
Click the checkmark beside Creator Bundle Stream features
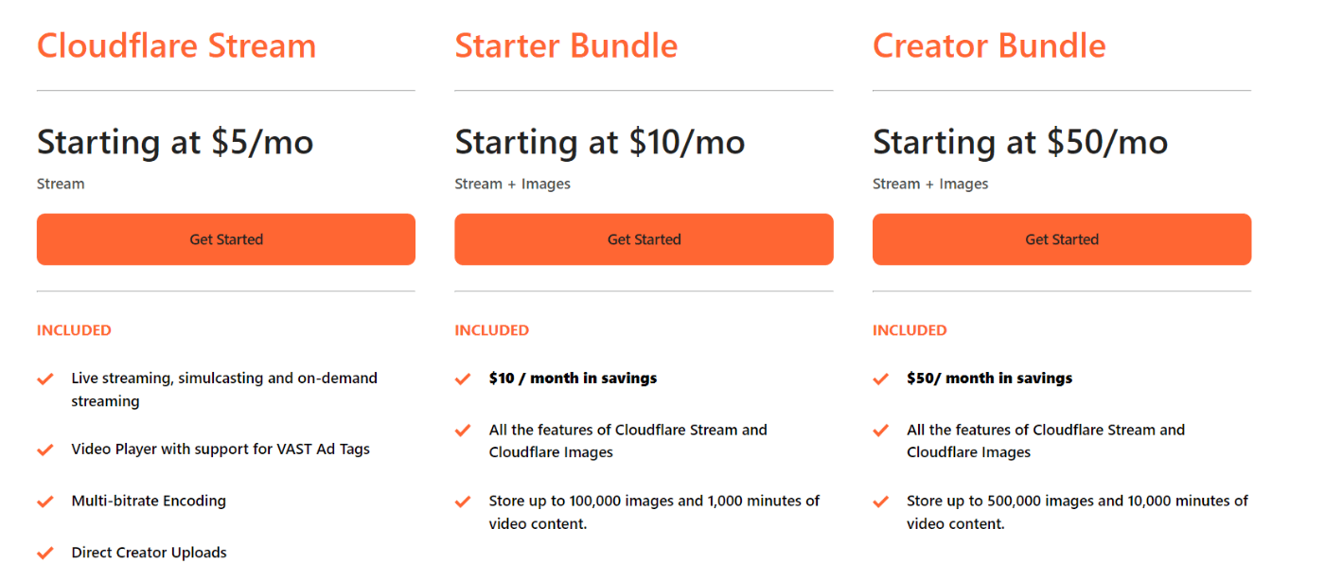pyautogui.click(x=880, y=431)
